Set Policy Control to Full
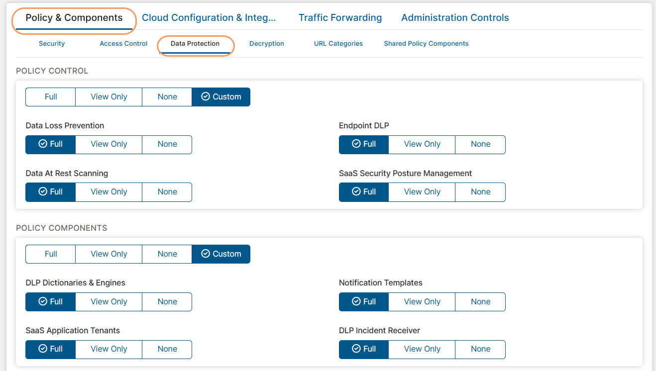This screenshot has height=371, width=656. (x=51, y=97)
